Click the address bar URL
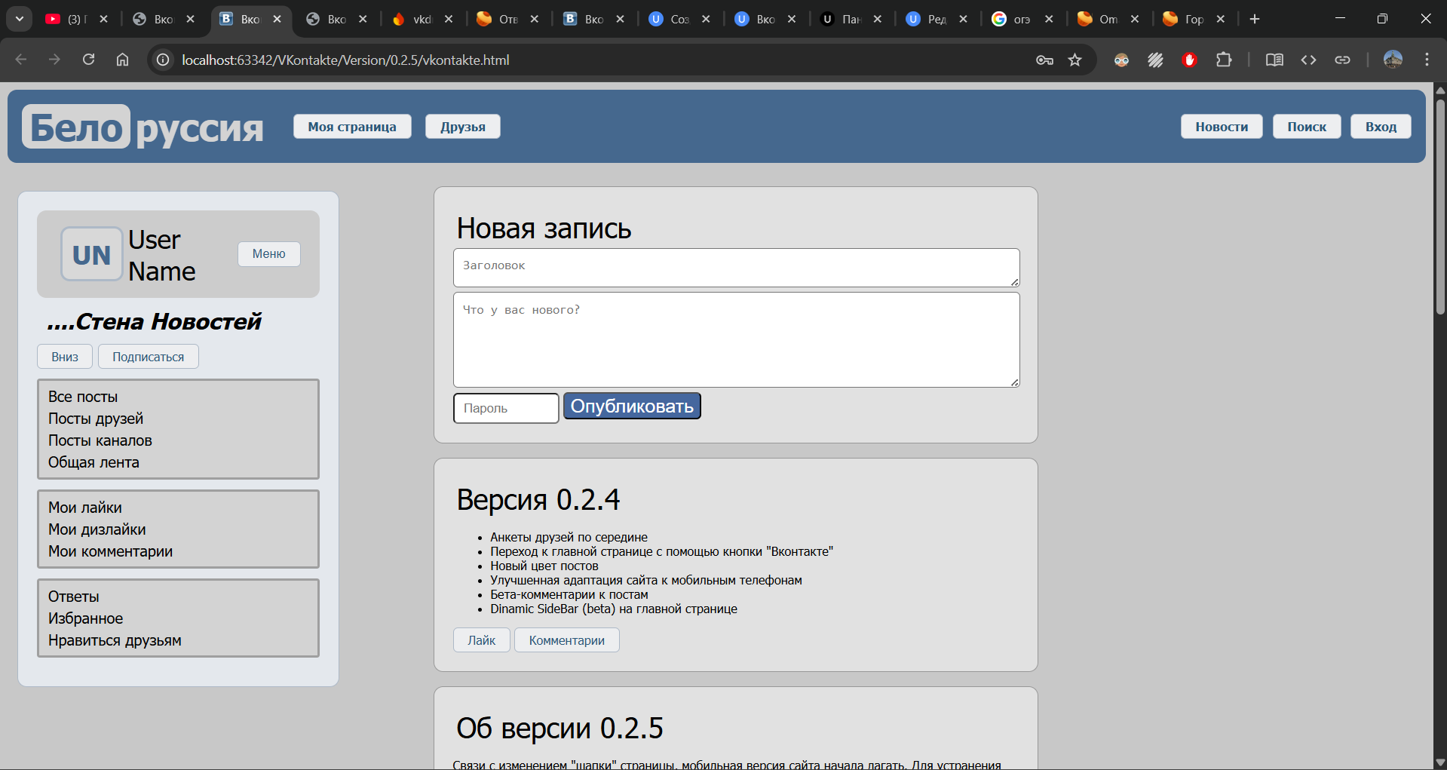1447x770 pixels. 345,60
